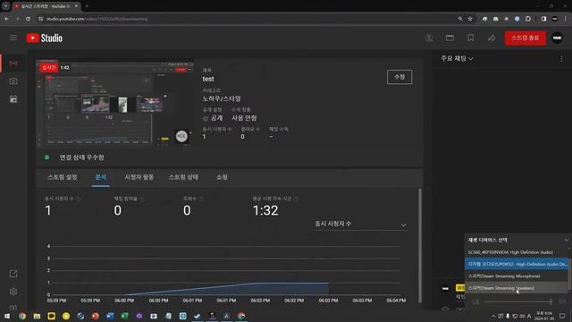The image size is (572, 322).
Task: Open chat panel three-dot options
Action: click(561, 59)
